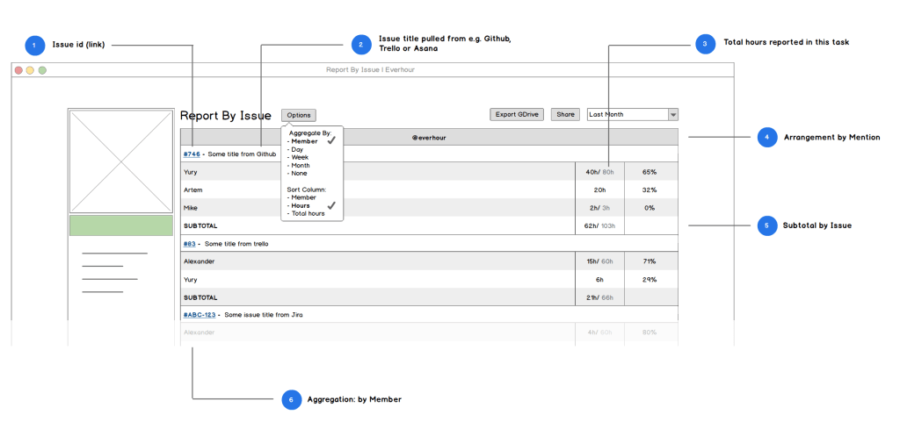The height and width of the screenshot is (429, 900).
Task: Choose Total hours under Sort Column
Action: coord(308,213)
